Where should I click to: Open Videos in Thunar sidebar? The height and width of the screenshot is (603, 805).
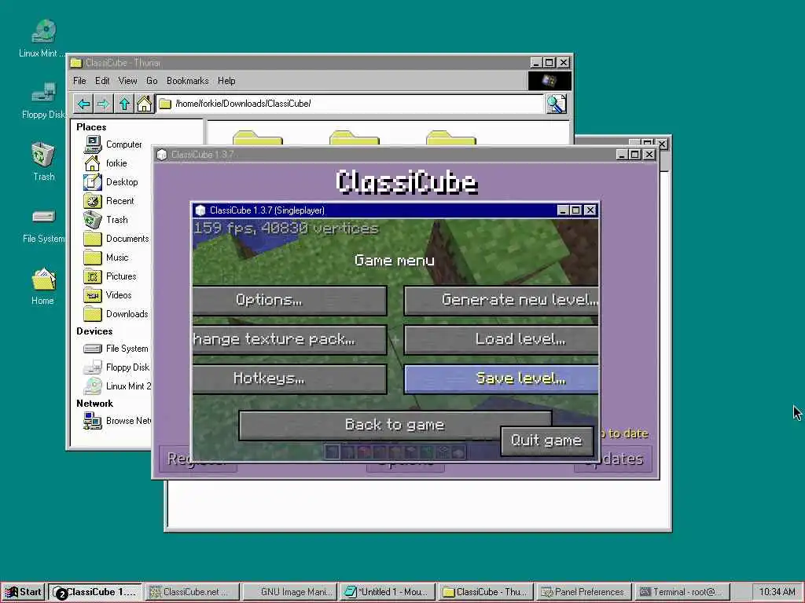pos(108,295)
